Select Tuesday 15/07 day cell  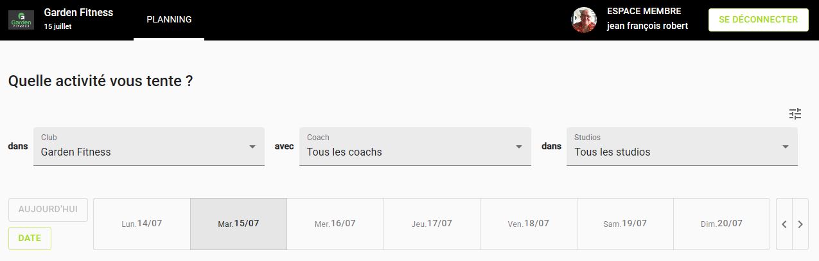(x=238, y=224)
